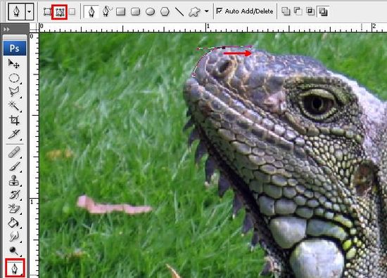This screenshot has height=278, width=387.
Task: Click Intersect path areas icon
Action: click(310, 11)
